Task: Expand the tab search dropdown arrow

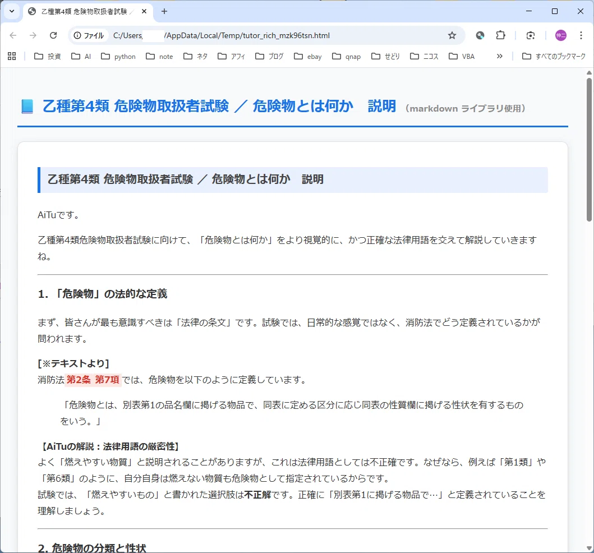Action: pyautogui.click(x=12, y=11)
